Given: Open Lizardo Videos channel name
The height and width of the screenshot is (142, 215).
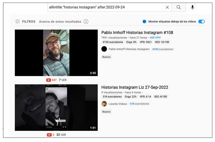Looking at the screenshot, I should tap(118, 104).
